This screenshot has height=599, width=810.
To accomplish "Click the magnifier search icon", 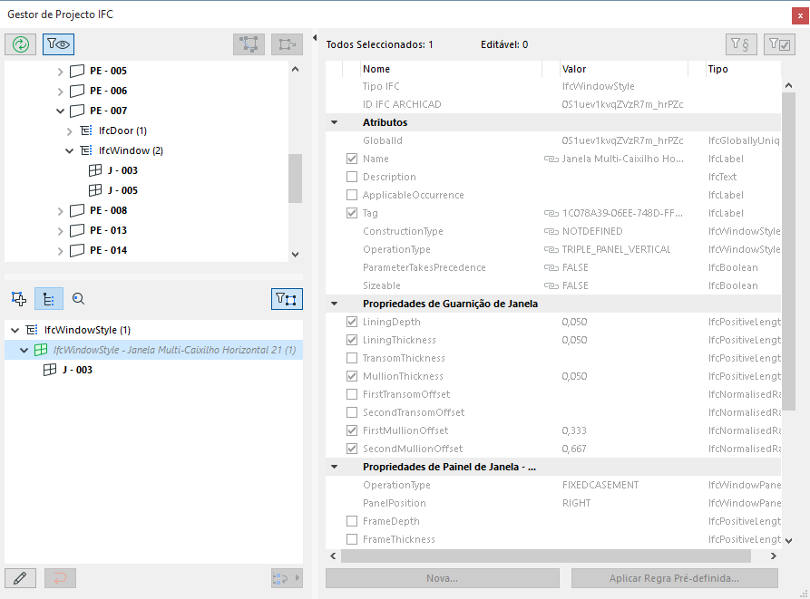I will coord(79,299).
